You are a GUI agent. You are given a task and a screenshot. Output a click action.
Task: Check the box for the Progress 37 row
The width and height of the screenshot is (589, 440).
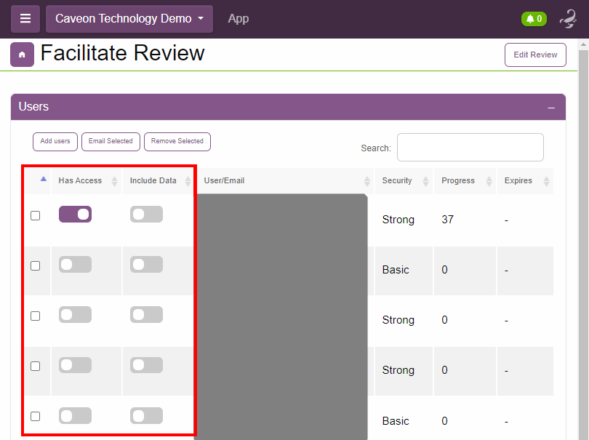36,216
